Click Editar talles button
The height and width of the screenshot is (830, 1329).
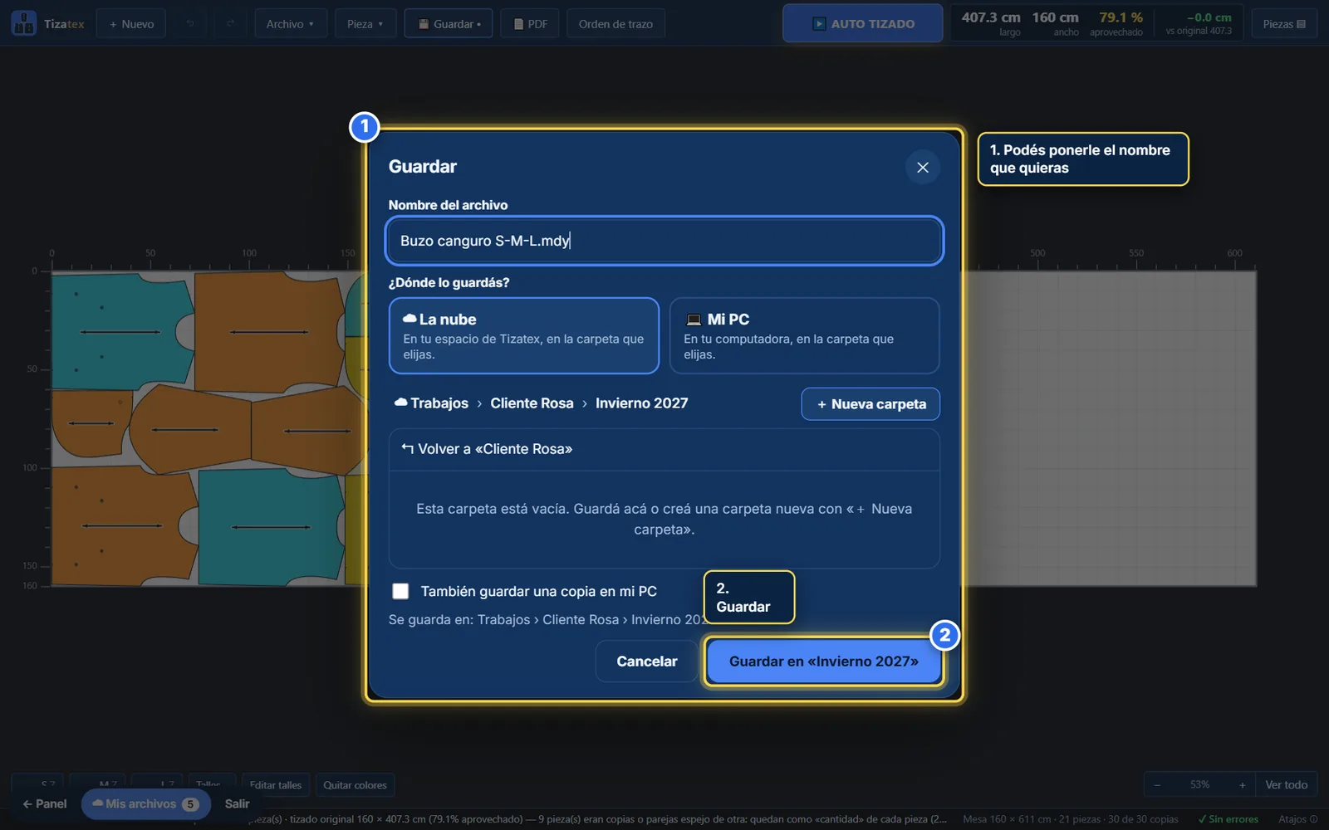(276, 785)
